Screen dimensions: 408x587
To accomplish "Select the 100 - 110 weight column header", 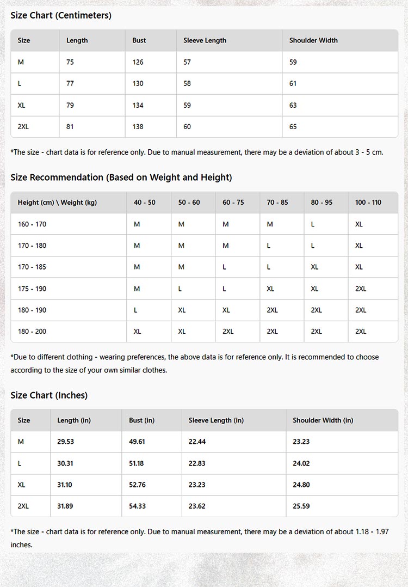I will pos(368,203).
